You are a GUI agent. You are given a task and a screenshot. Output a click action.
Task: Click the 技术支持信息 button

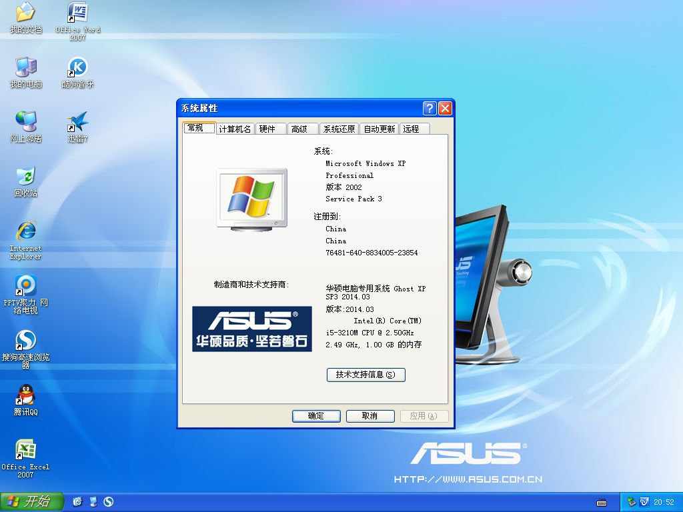[366, 375]
